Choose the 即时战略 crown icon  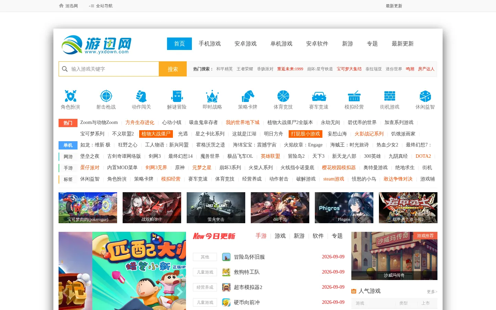(213, 96)
